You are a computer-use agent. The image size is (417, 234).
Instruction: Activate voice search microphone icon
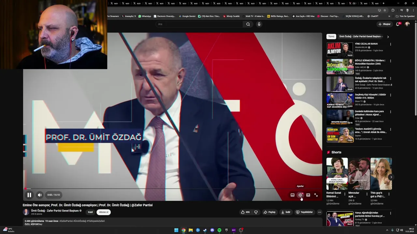(x=259, y=24)
